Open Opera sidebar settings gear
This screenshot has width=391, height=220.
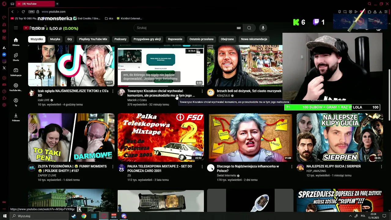tap(4, 105)
